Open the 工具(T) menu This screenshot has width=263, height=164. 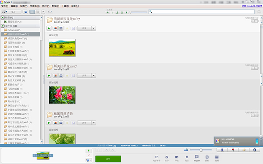click(65, 6)
